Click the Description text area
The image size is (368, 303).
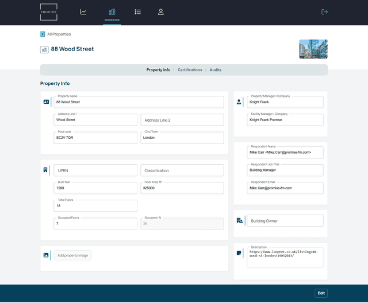tap(285, 258)
